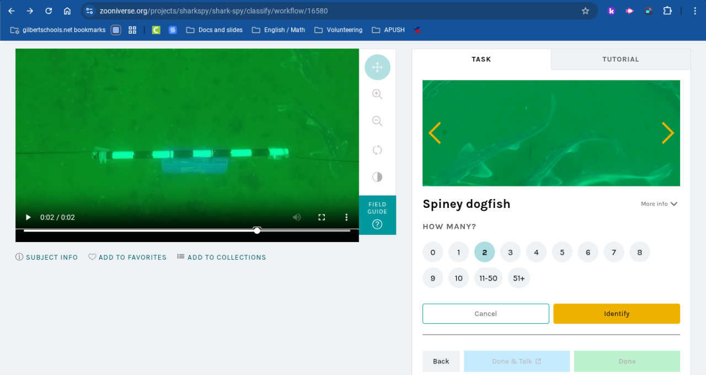Select 2 for how many
The height and width of the screenshot is (375, 706).
pos(485,252)
